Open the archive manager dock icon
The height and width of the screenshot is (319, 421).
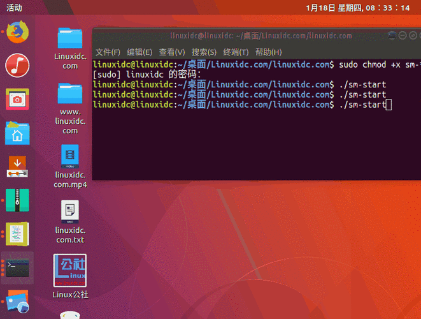17,200
